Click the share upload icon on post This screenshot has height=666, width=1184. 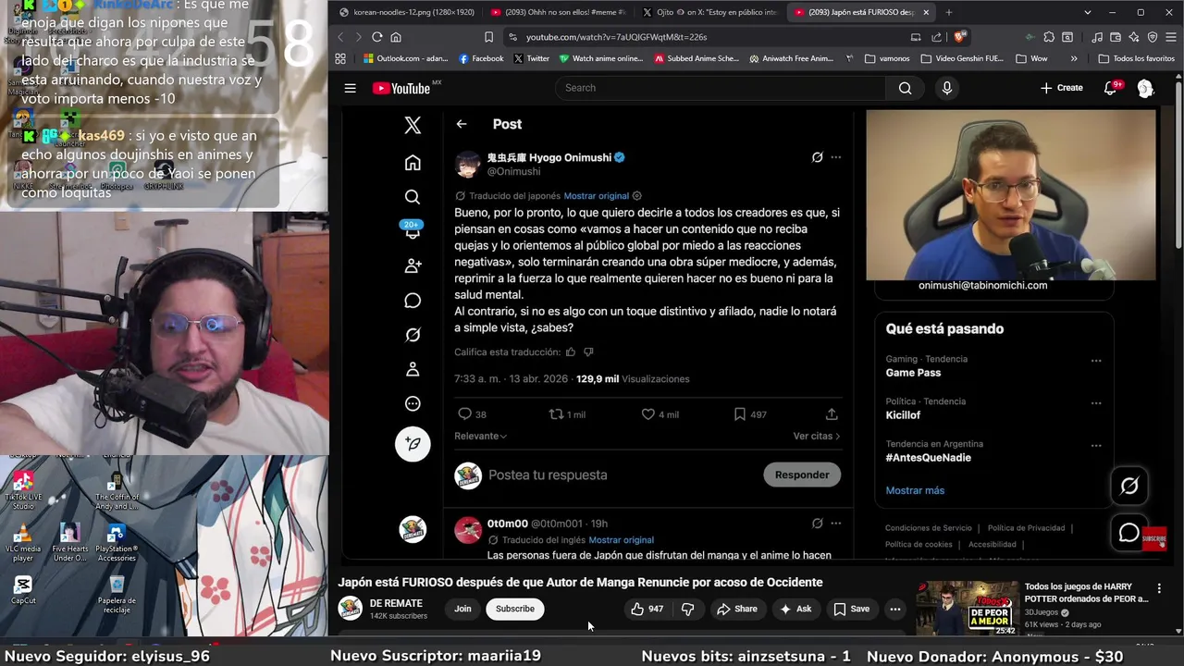coord(832,414)
